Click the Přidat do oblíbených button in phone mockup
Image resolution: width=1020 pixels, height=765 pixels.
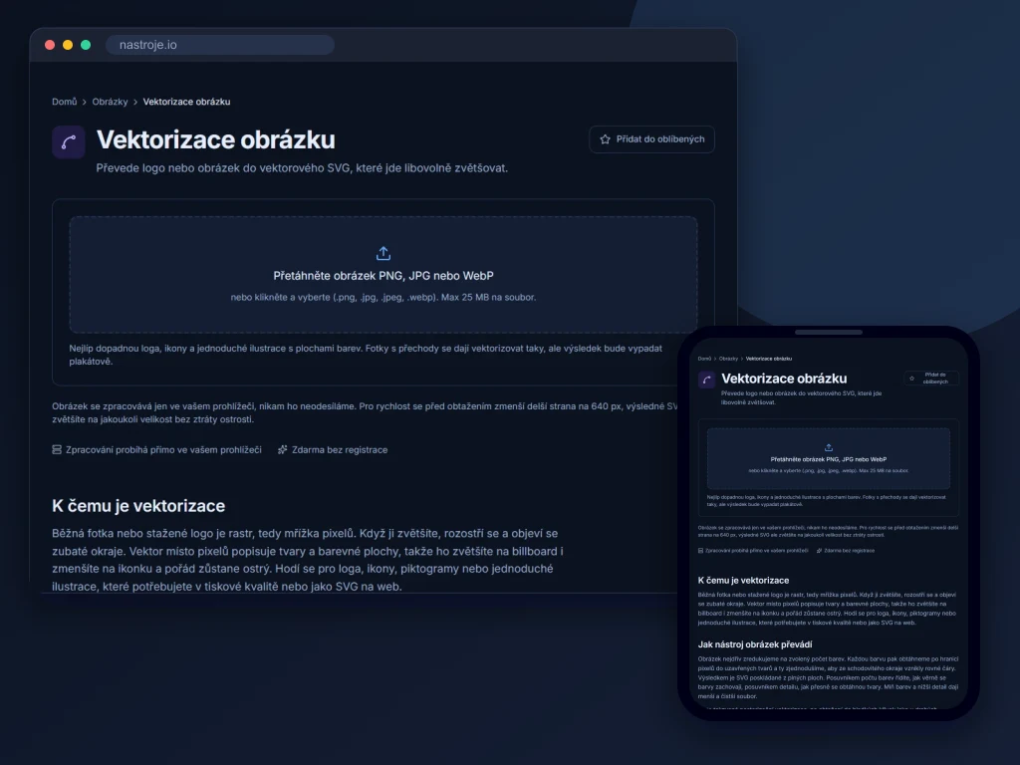coord(931,378)
